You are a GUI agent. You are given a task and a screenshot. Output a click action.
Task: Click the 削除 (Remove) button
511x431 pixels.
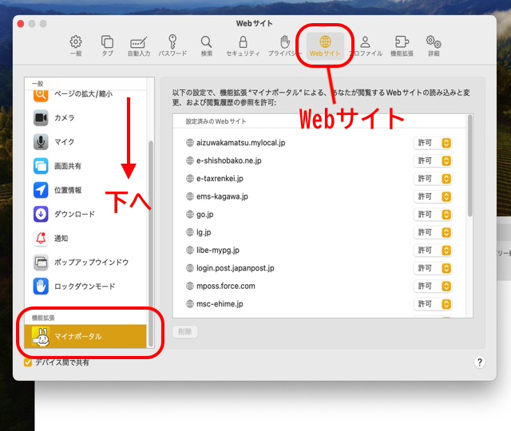185,332
